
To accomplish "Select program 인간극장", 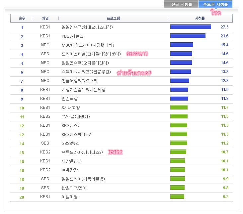I will pyautogui.click(x=70, y=99).
